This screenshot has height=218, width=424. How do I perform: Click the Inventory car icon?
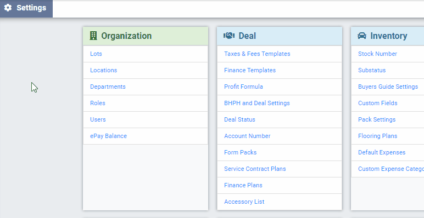pyautogui.click(x=362, y=36)
